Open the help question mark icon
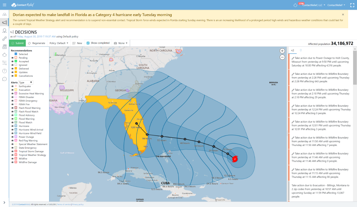The height and width of the screenshot is (207, 357). tap(4, 71)
